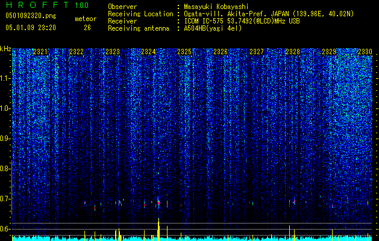Click the strongest meteor echo after the 2324 marker
Viewport: 379px width, 241px height.
(x=158, y=202)
